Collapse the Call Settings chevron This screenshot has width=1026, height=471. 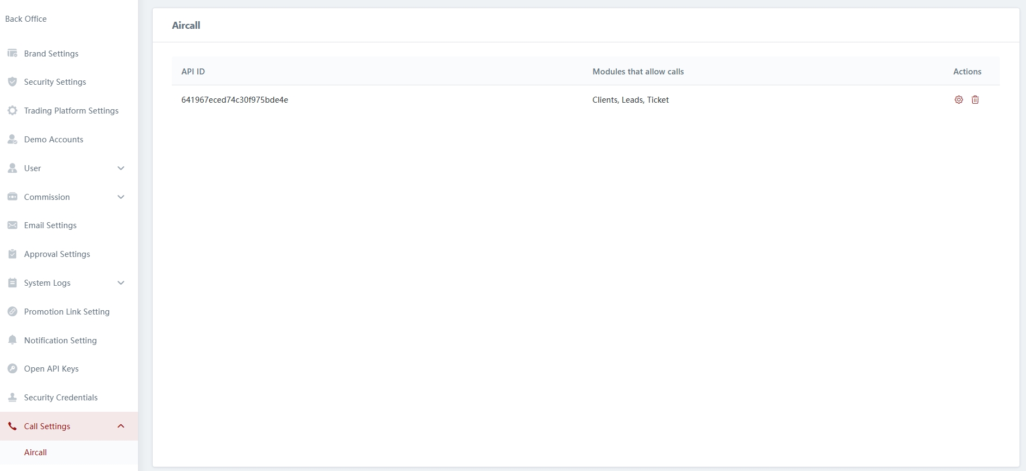tap(121, 426)
